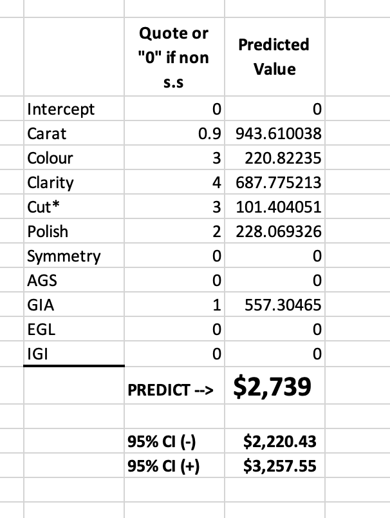Select the AGS label cell
390x518 pixels.
coord(41,280)
